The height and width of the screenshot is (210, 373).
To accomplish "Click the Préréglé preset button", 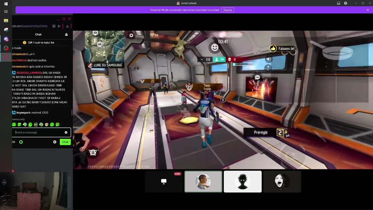I will (267, 132).
